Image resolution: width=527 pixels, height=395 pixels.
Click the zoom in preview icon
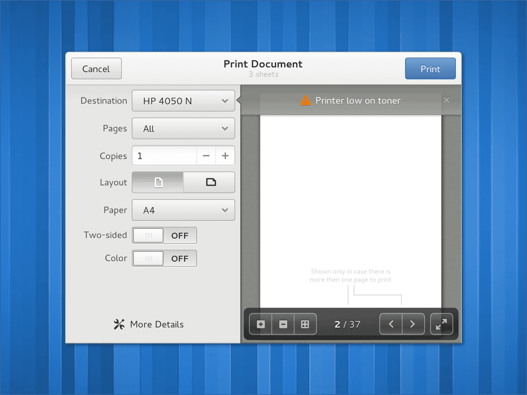point(261,324)
